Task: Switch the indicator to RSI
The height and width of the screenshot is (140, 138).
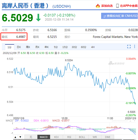Action: click(x=69, y=137)
